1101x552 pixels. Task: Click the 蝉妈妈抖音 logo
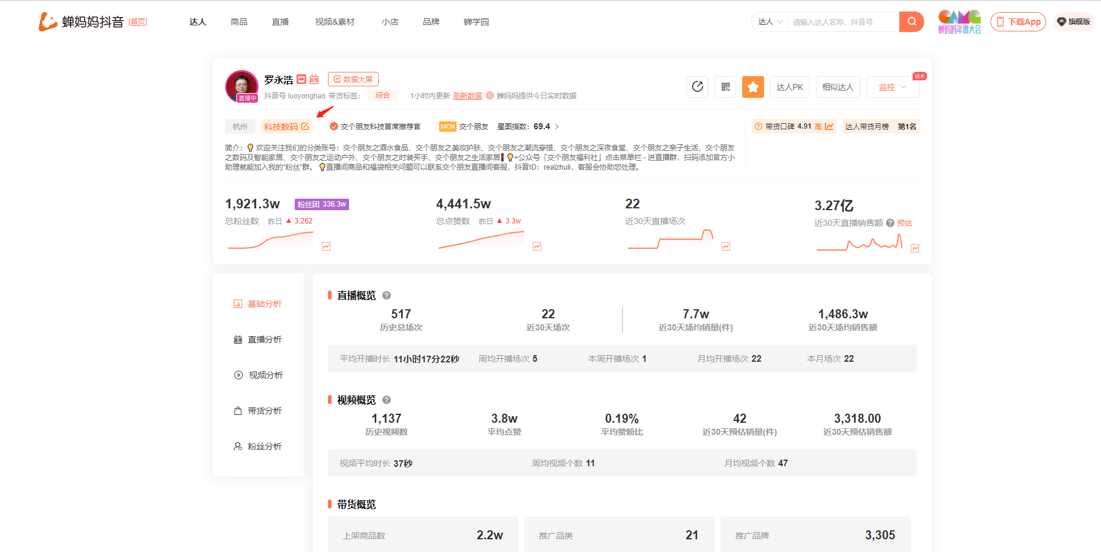coord(81,22)
